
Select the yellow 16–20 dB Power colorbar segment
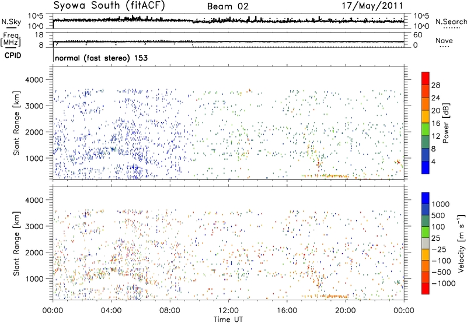tap(426, 117)
